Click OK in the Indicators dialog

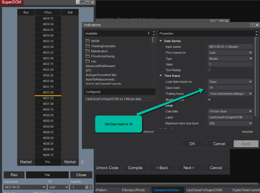pyautogui.click(x=192, y=144)
